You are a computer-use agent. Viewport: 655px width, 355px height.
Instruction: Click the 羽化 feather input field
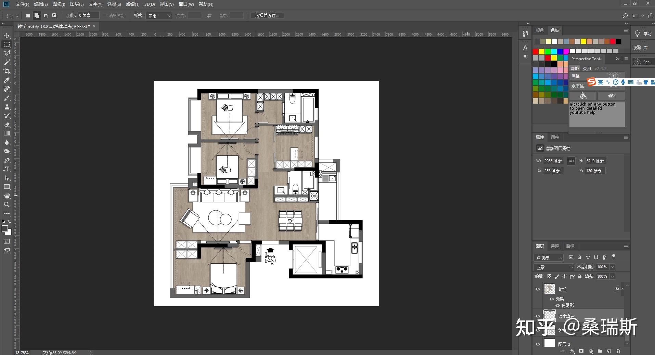pyautogui.click(x=89, y=16)
